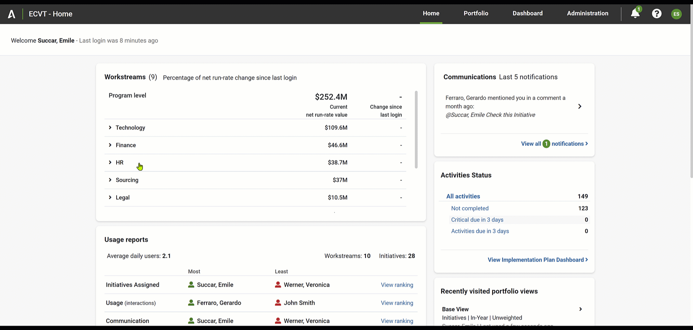Click the HR $38.7M value
Viewport: 693px width, 330px height.
click(x=337, y=162)
